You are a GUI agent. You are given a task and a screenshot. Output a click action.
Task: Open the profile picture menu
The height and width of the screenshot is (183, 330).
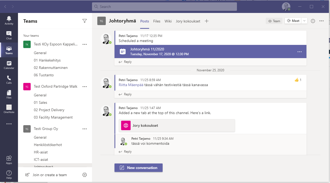click(x=286, y=7)
